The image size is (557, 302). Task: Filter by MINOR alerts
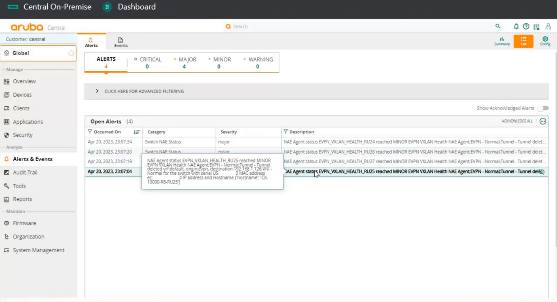click(x=219, y=63)
